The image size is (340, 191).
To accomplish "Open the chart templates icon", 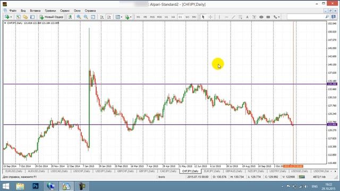I will tap(117, 17).
